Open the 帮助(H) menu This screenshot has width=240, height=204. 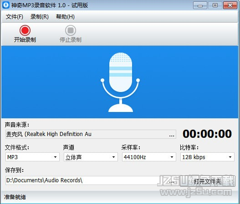click(65, 17)
